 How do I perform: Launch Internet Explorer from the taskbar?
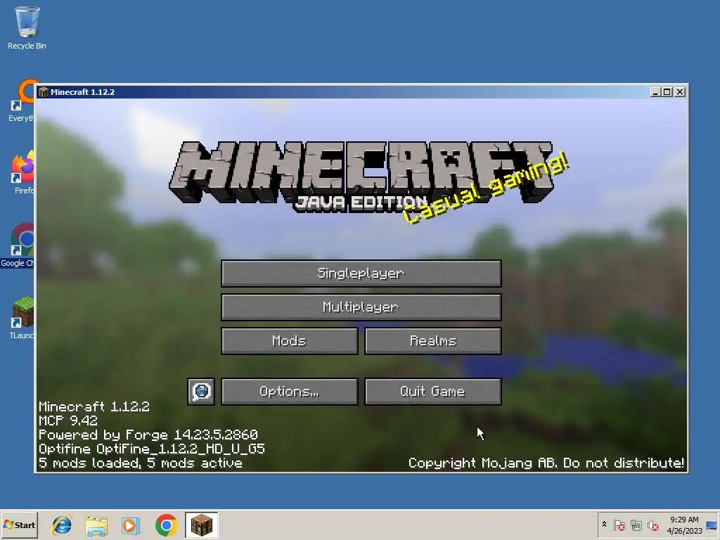point(62,525)
